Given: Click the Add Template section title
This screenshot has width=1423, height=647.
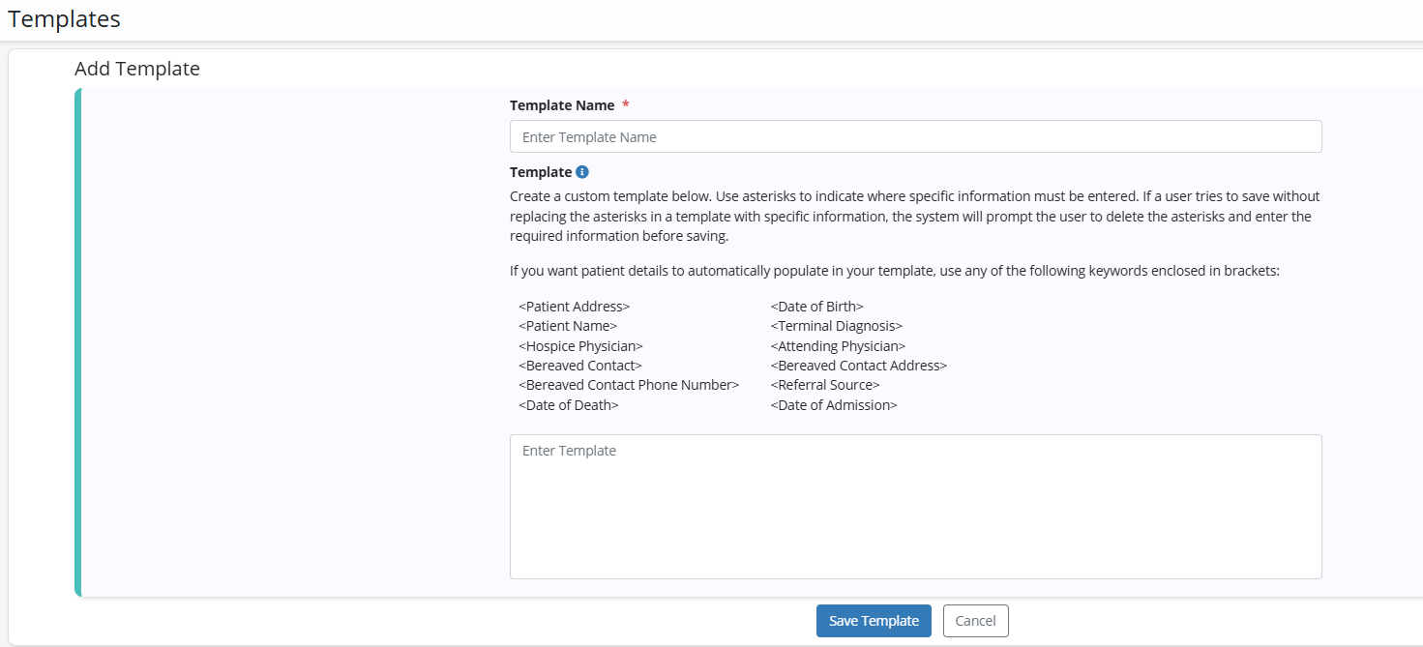Looking at the screenshot, I should pyautogui.click(x=137, y=69).
